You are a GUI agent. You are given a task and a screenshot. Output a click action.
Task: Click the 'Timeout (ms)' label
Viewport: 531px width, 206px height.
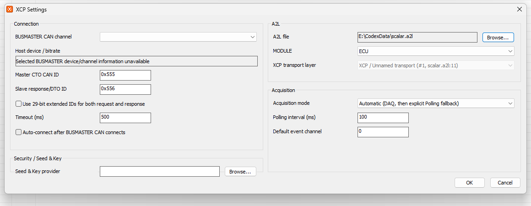tap(30, 117)
